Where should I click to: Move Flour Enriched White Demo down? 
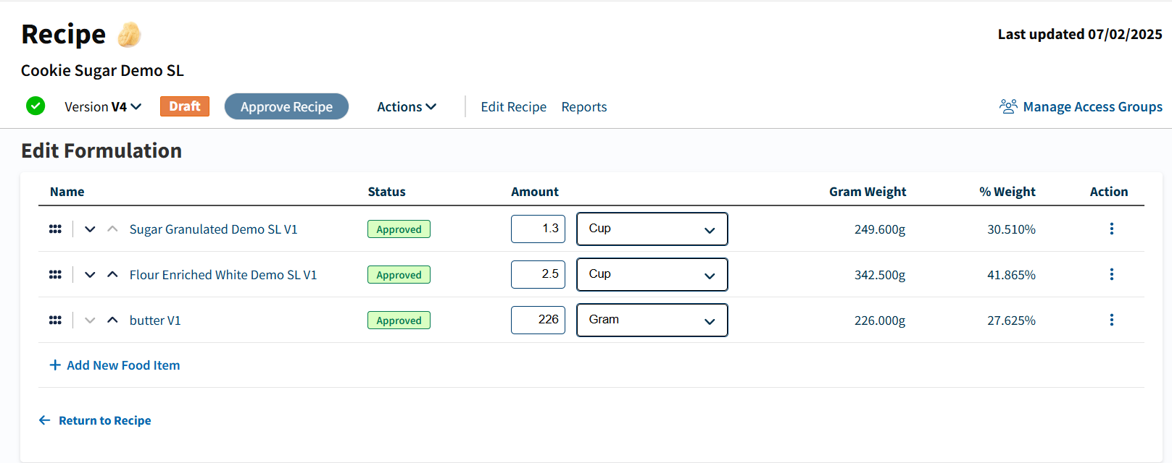pyautogui.click(x=90, y=275)
